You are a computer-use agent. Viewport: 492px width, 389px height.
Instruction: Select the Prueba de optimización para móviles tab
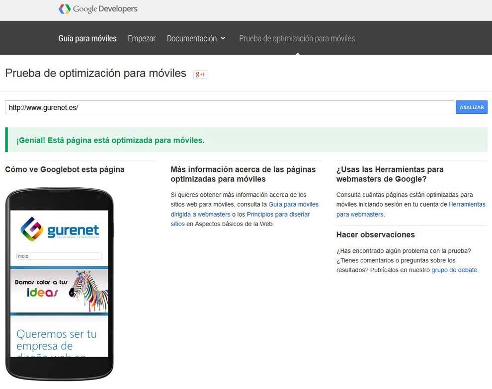pyautogui.click(x=297, y=38)
